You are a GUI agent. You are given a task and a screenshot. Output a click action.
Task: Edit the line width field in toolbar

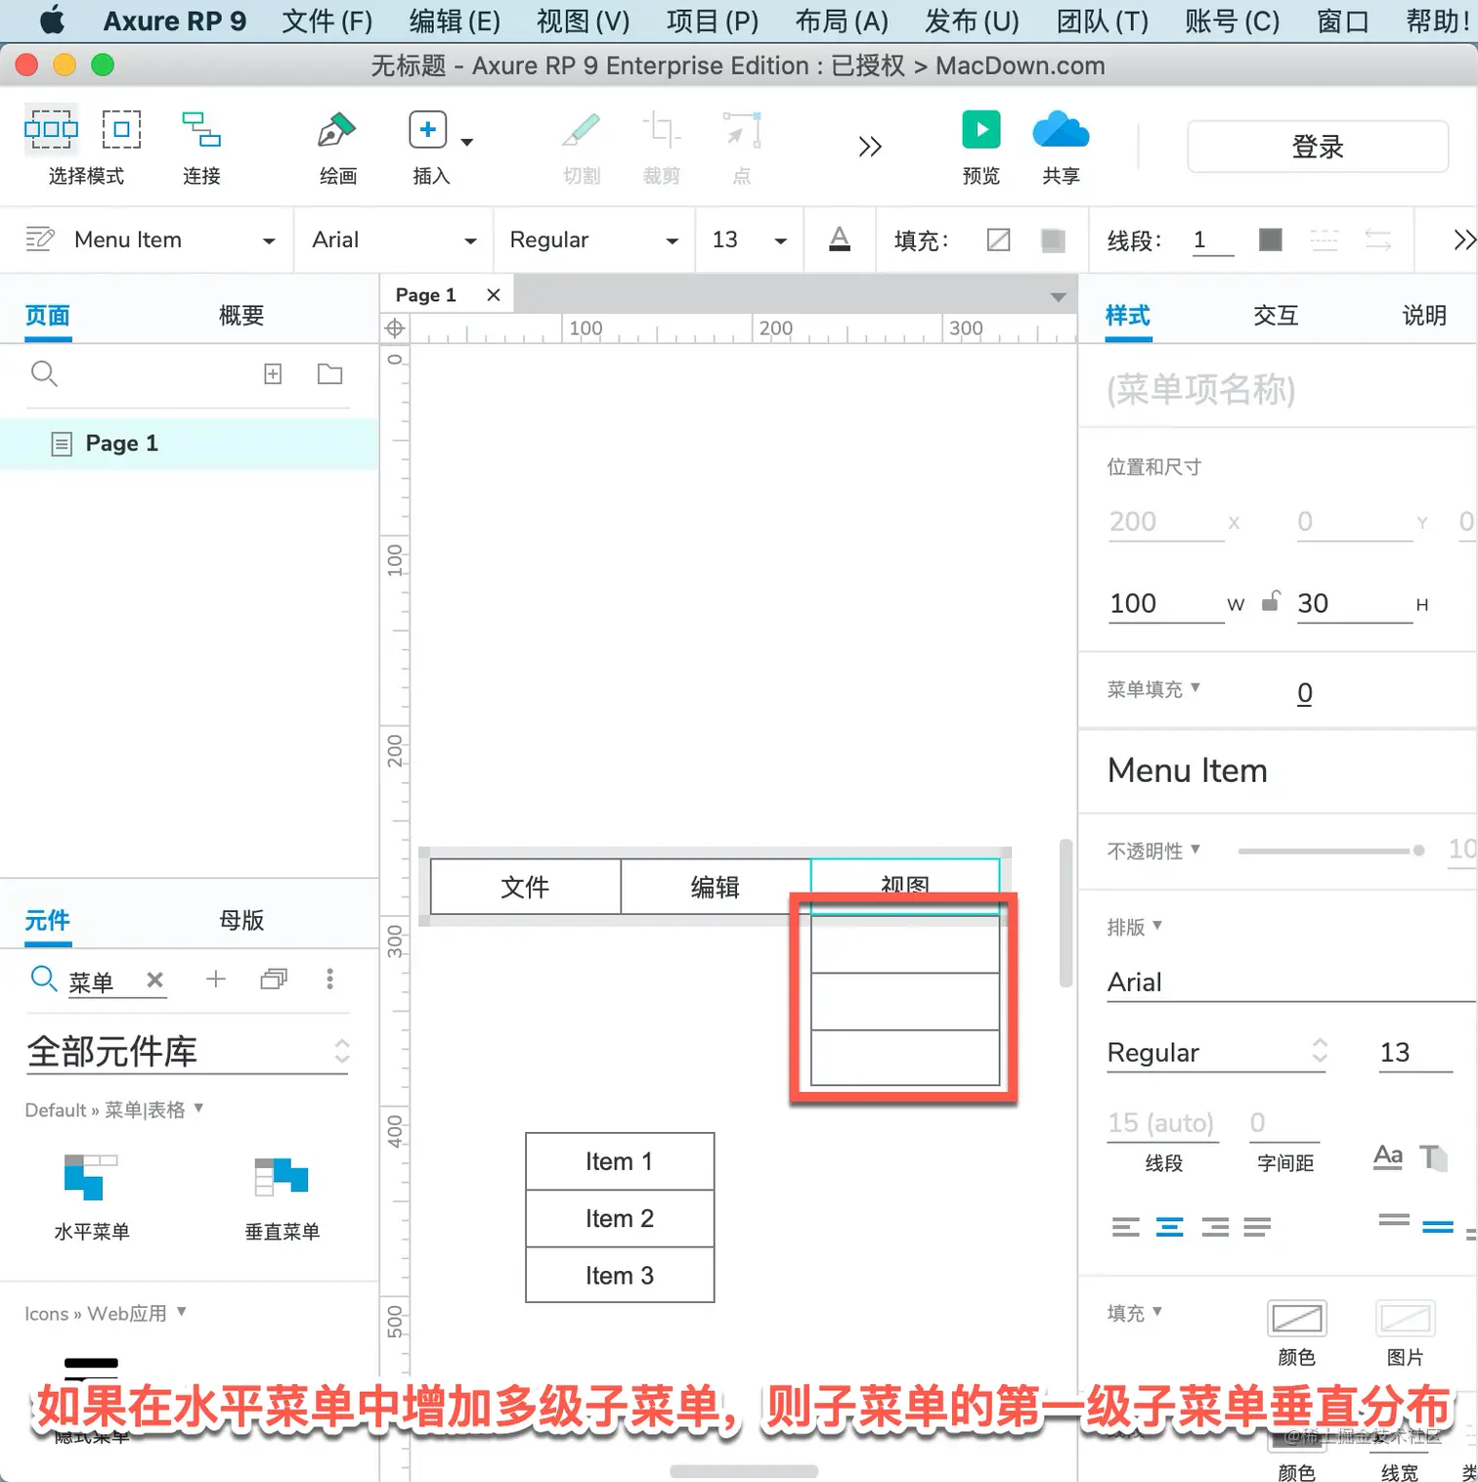click(1213, 240)
